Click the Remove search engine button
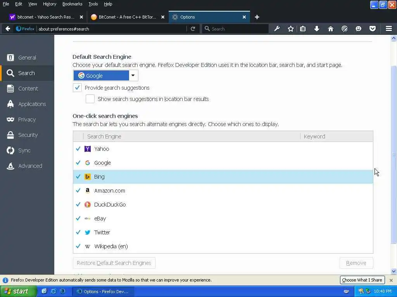Image resolution: width=397 pixels, height=297 pixels. click(356, 263)
